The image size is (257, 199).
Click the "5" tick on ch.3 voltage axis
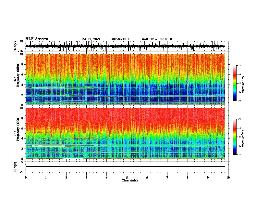(x=23, y=162)
